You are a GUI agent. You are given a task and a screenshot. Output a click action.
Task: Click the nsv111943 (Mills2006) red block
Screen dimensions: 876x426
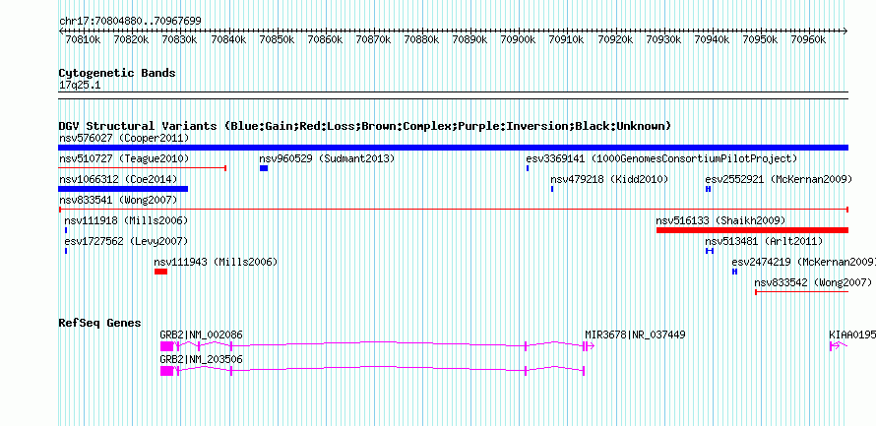[x=160, y=272]
